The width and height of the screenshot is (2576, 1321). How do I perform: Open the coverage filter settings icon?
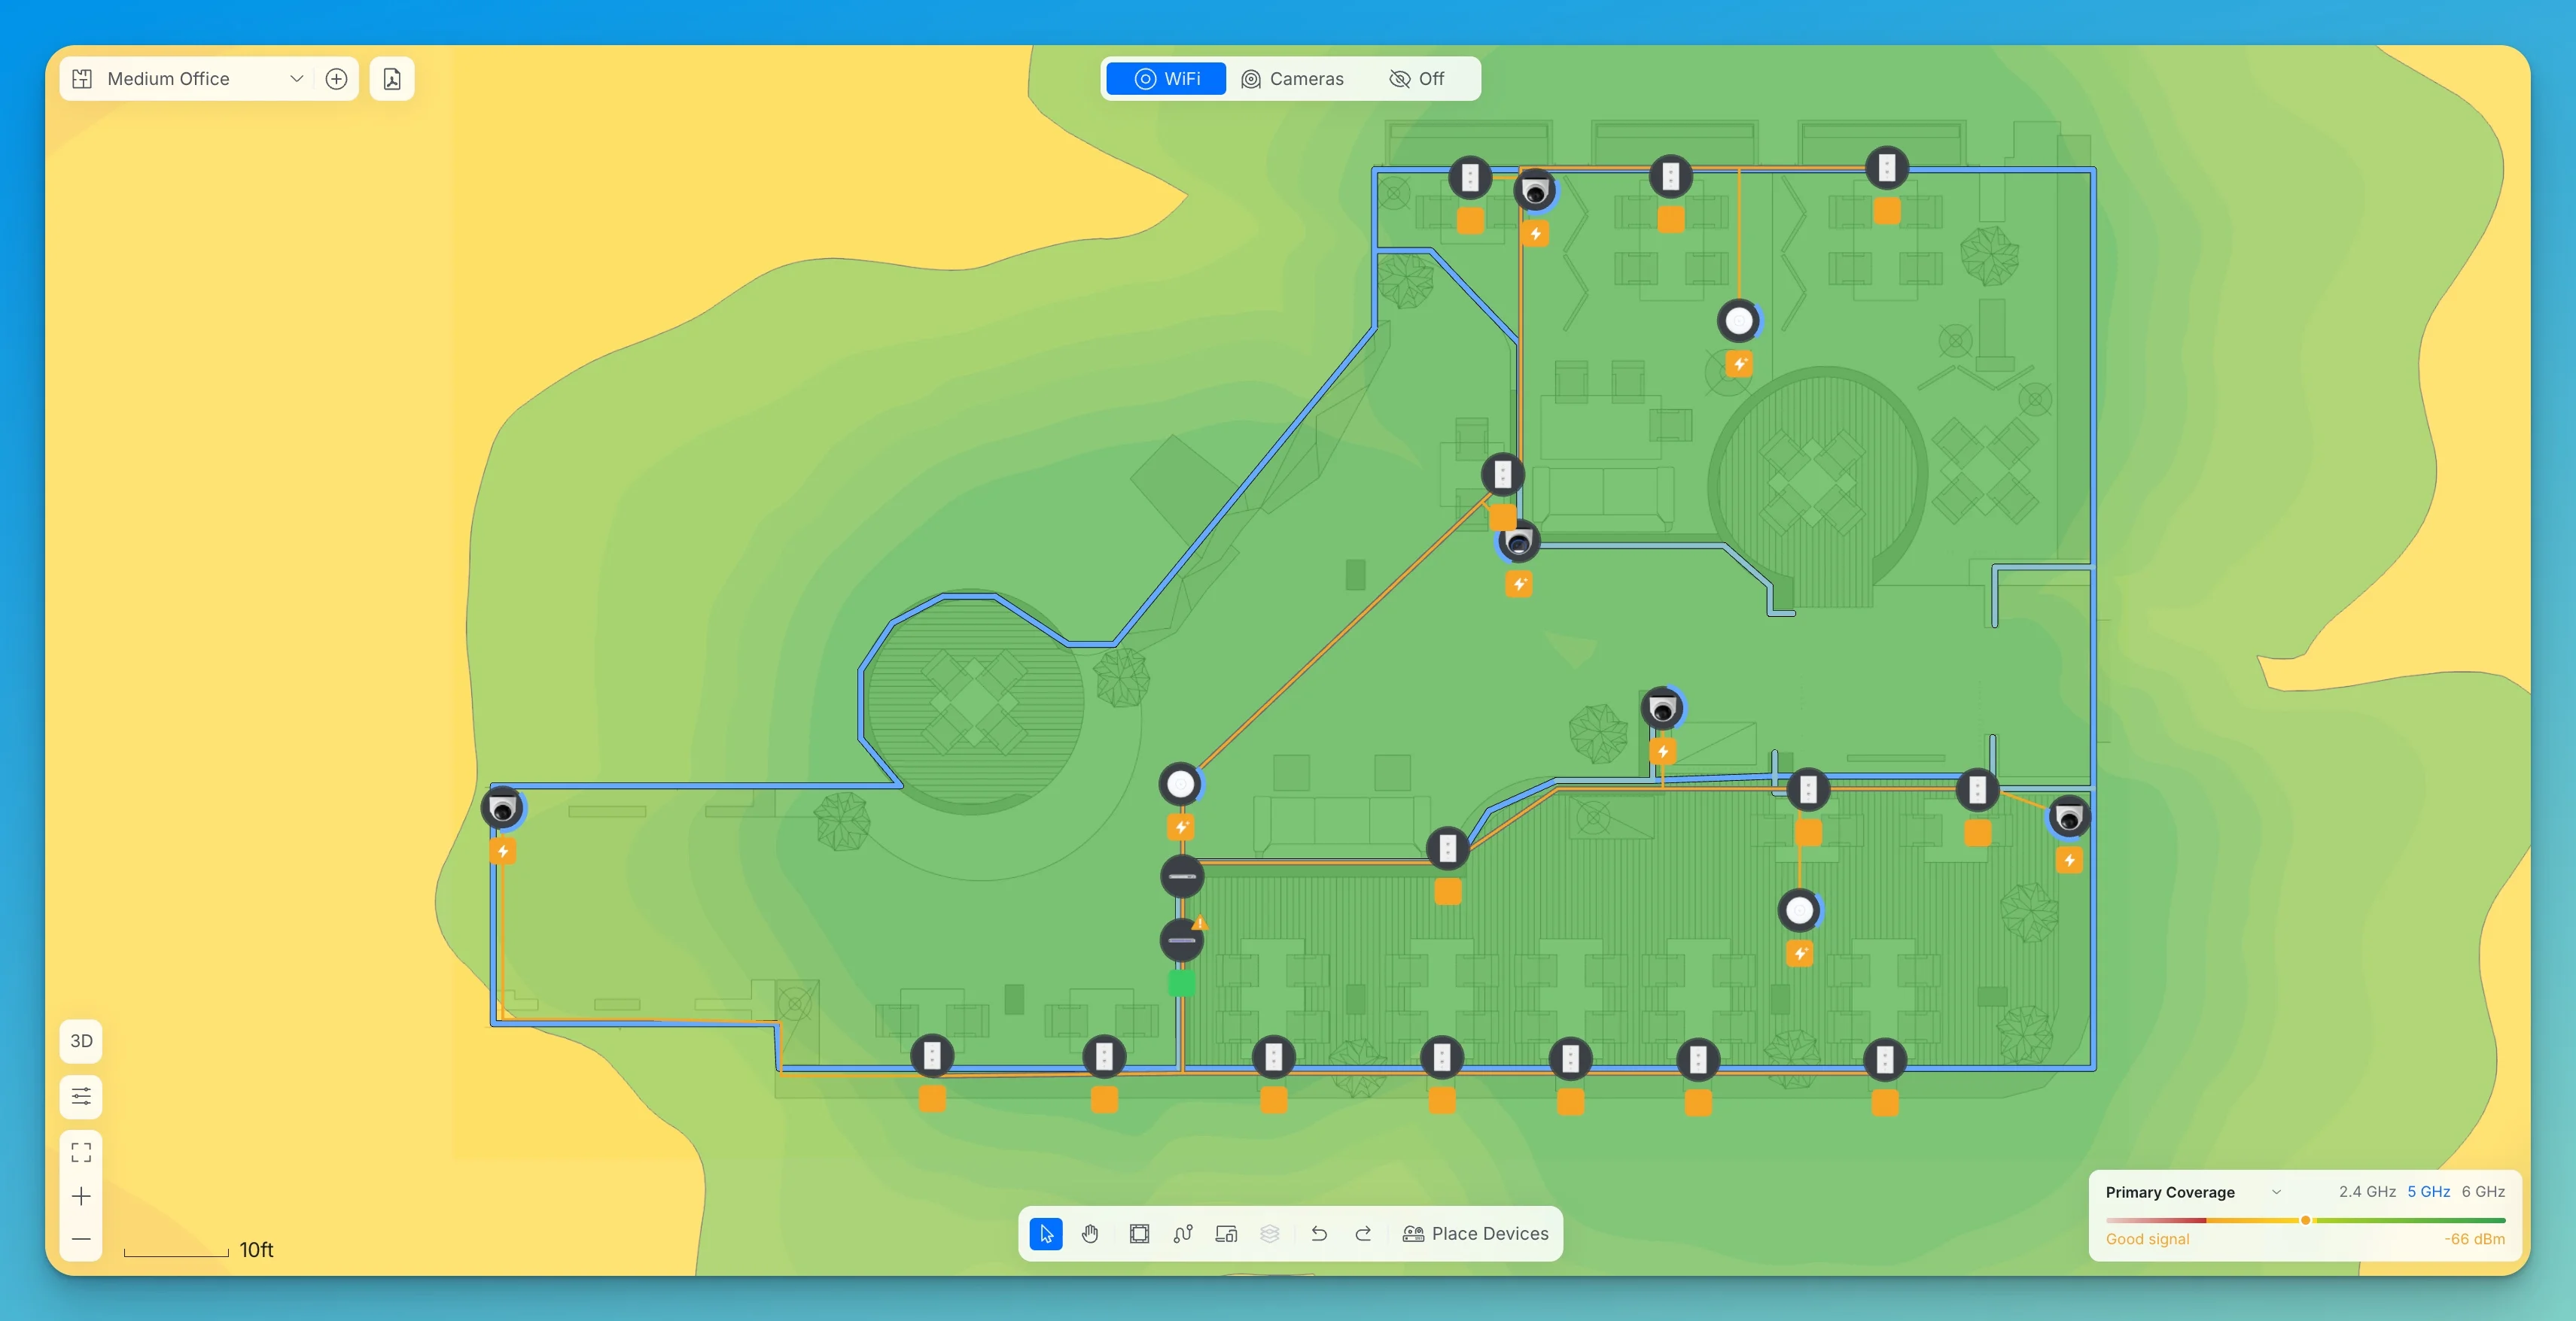pos(81,1096)
